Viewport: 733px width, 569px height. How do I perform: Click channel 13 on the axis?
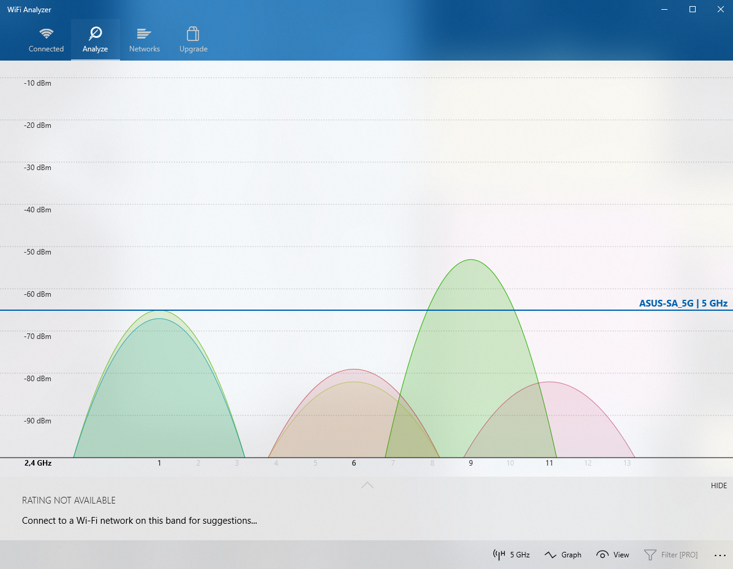coord(627,463)
